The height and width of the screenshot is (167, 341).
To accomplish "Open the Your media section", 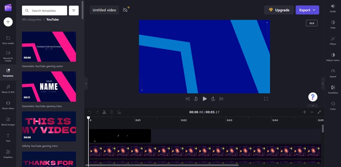I will tap(8, 40).
